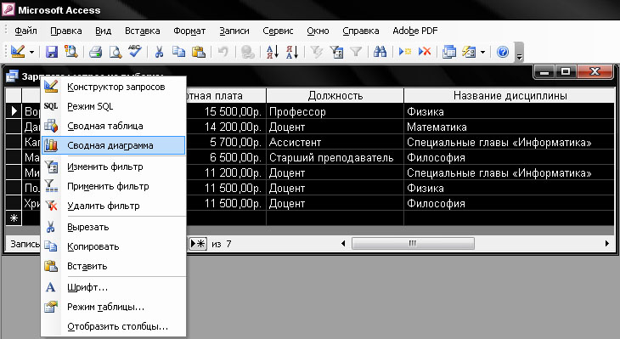Click the Print icon in toolbar

coord(95,52)
